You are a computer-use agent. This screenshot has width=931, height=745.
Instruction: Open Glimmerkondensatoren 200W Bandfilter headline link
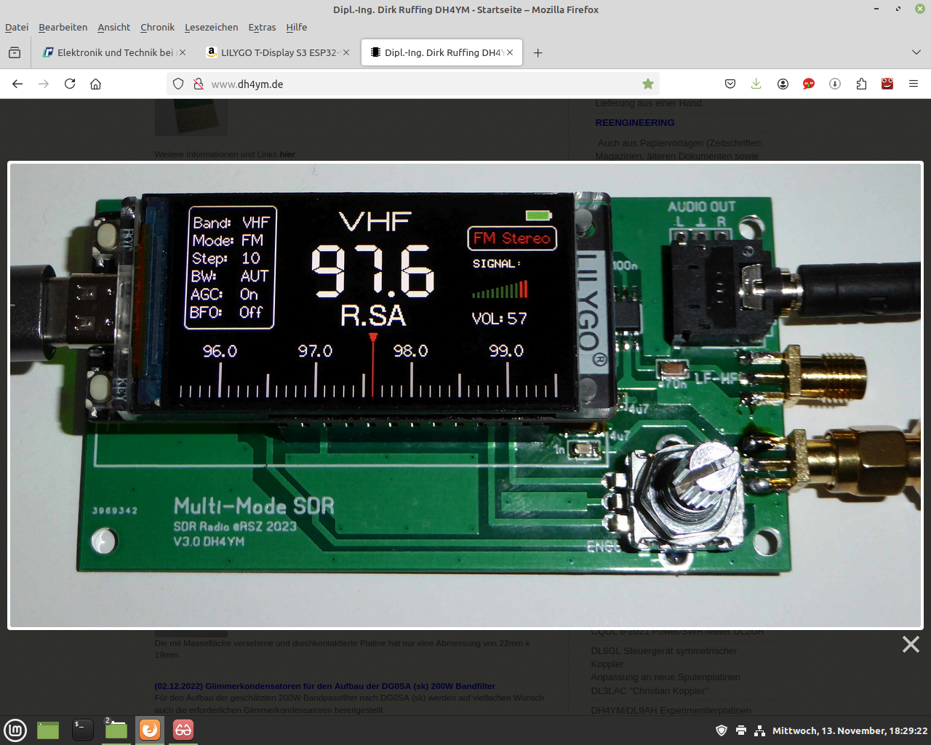pyautogui.click(x=324, y=686)
